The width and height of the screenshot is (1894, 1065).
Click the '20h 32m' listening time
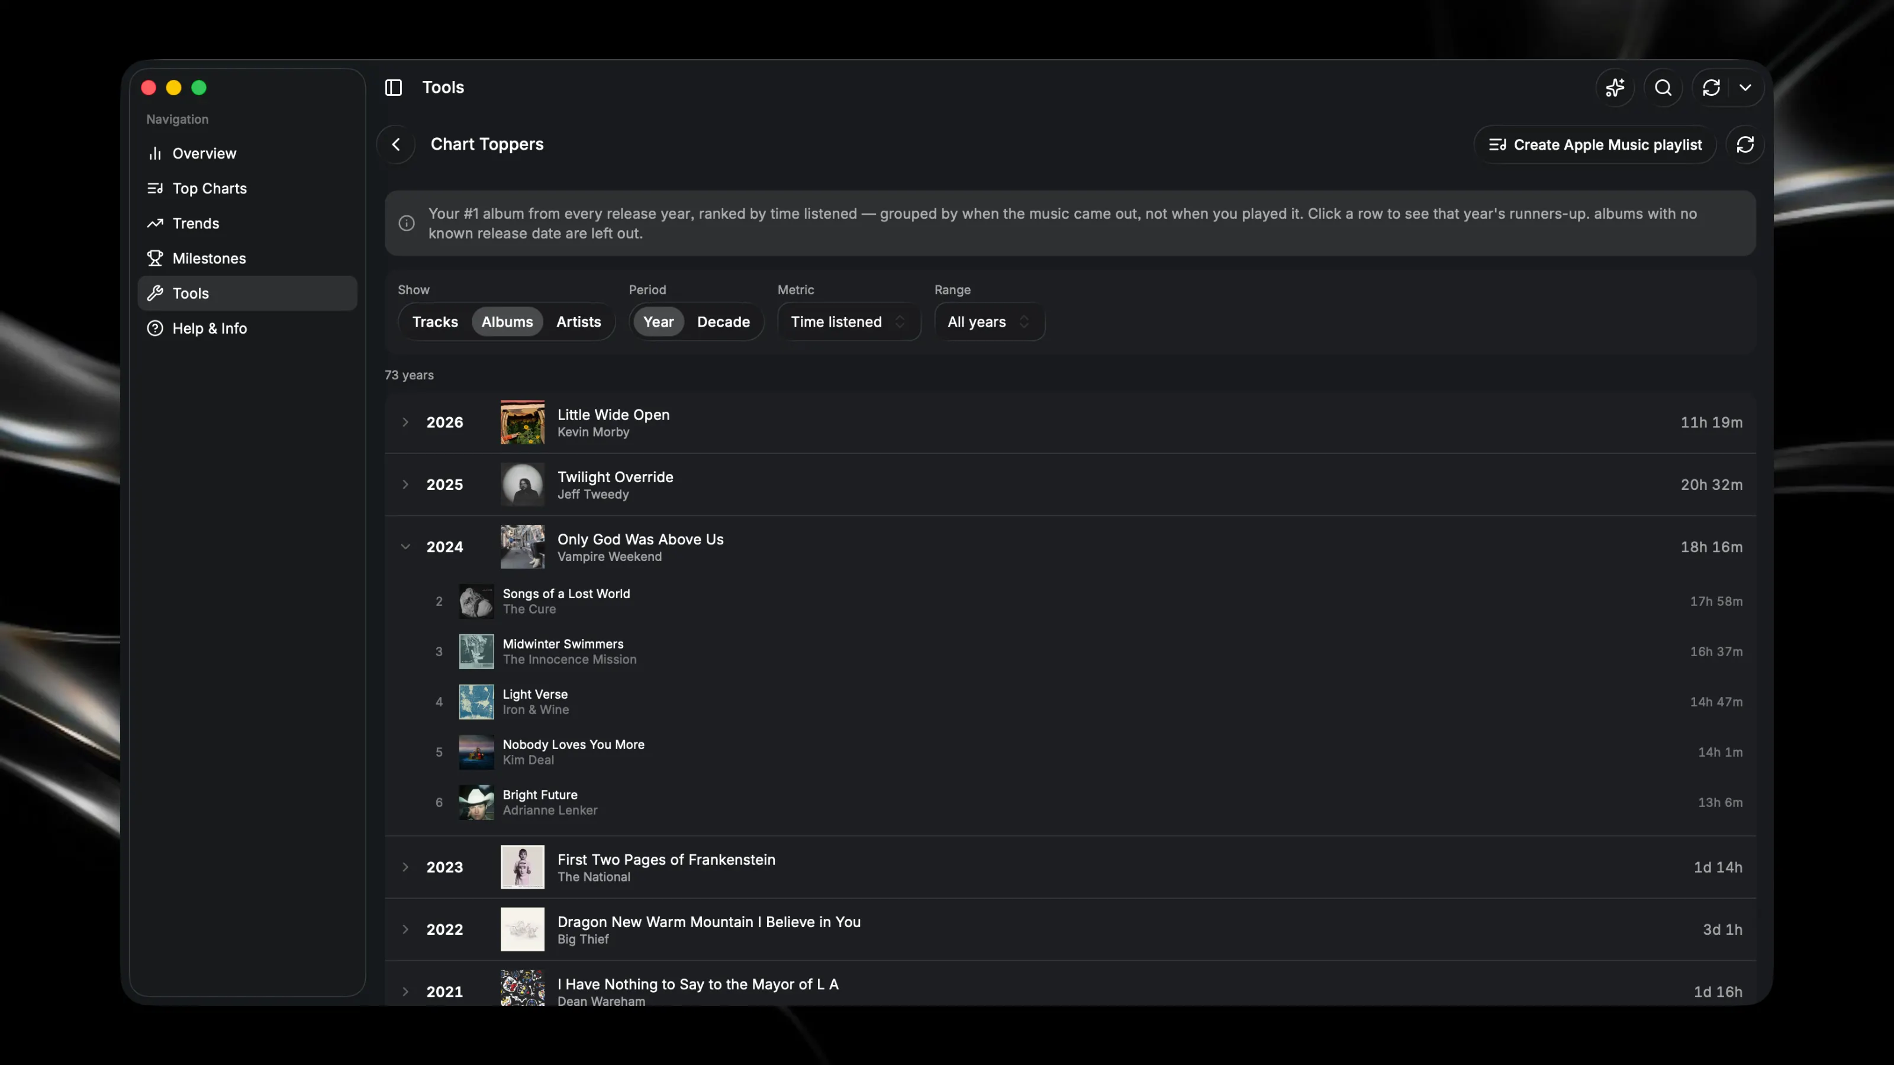[1712, 485]
